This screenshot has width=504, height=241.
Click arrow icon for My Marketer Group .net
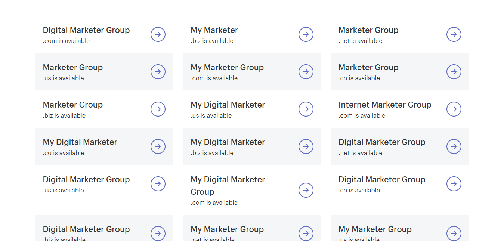[306, 234]
